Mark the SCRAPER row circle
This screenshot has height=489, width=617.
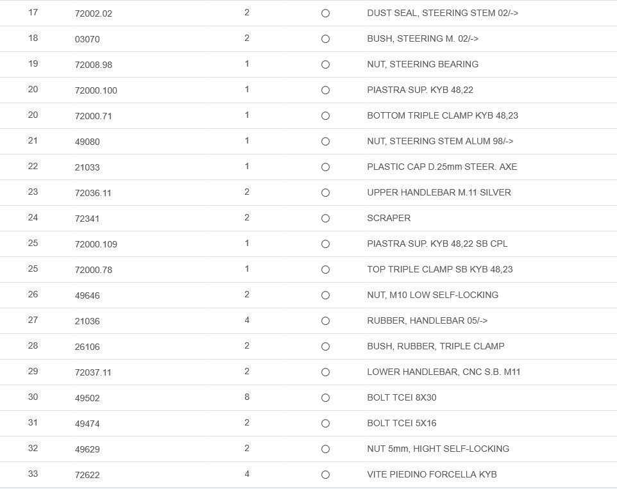tap(325, 219)
